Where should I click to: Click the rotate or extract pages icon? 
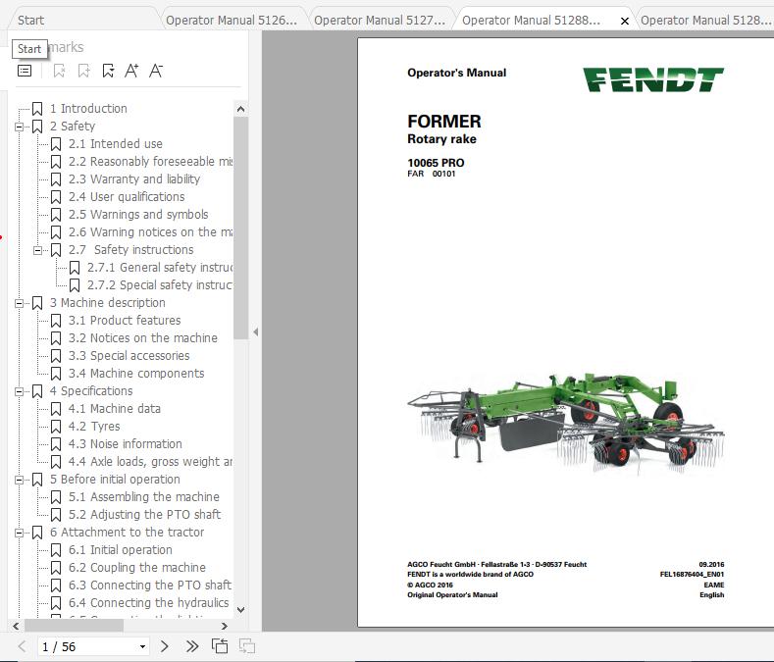click(x=220, y=646)
